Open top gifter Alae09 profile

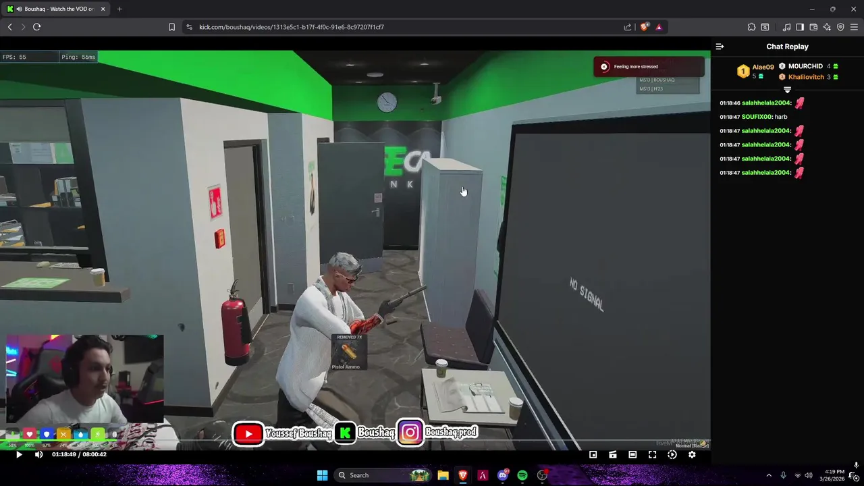pos(763,67)
